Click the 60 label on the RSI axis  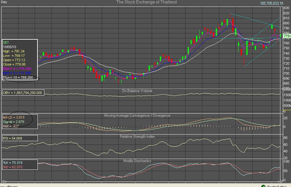286,145
